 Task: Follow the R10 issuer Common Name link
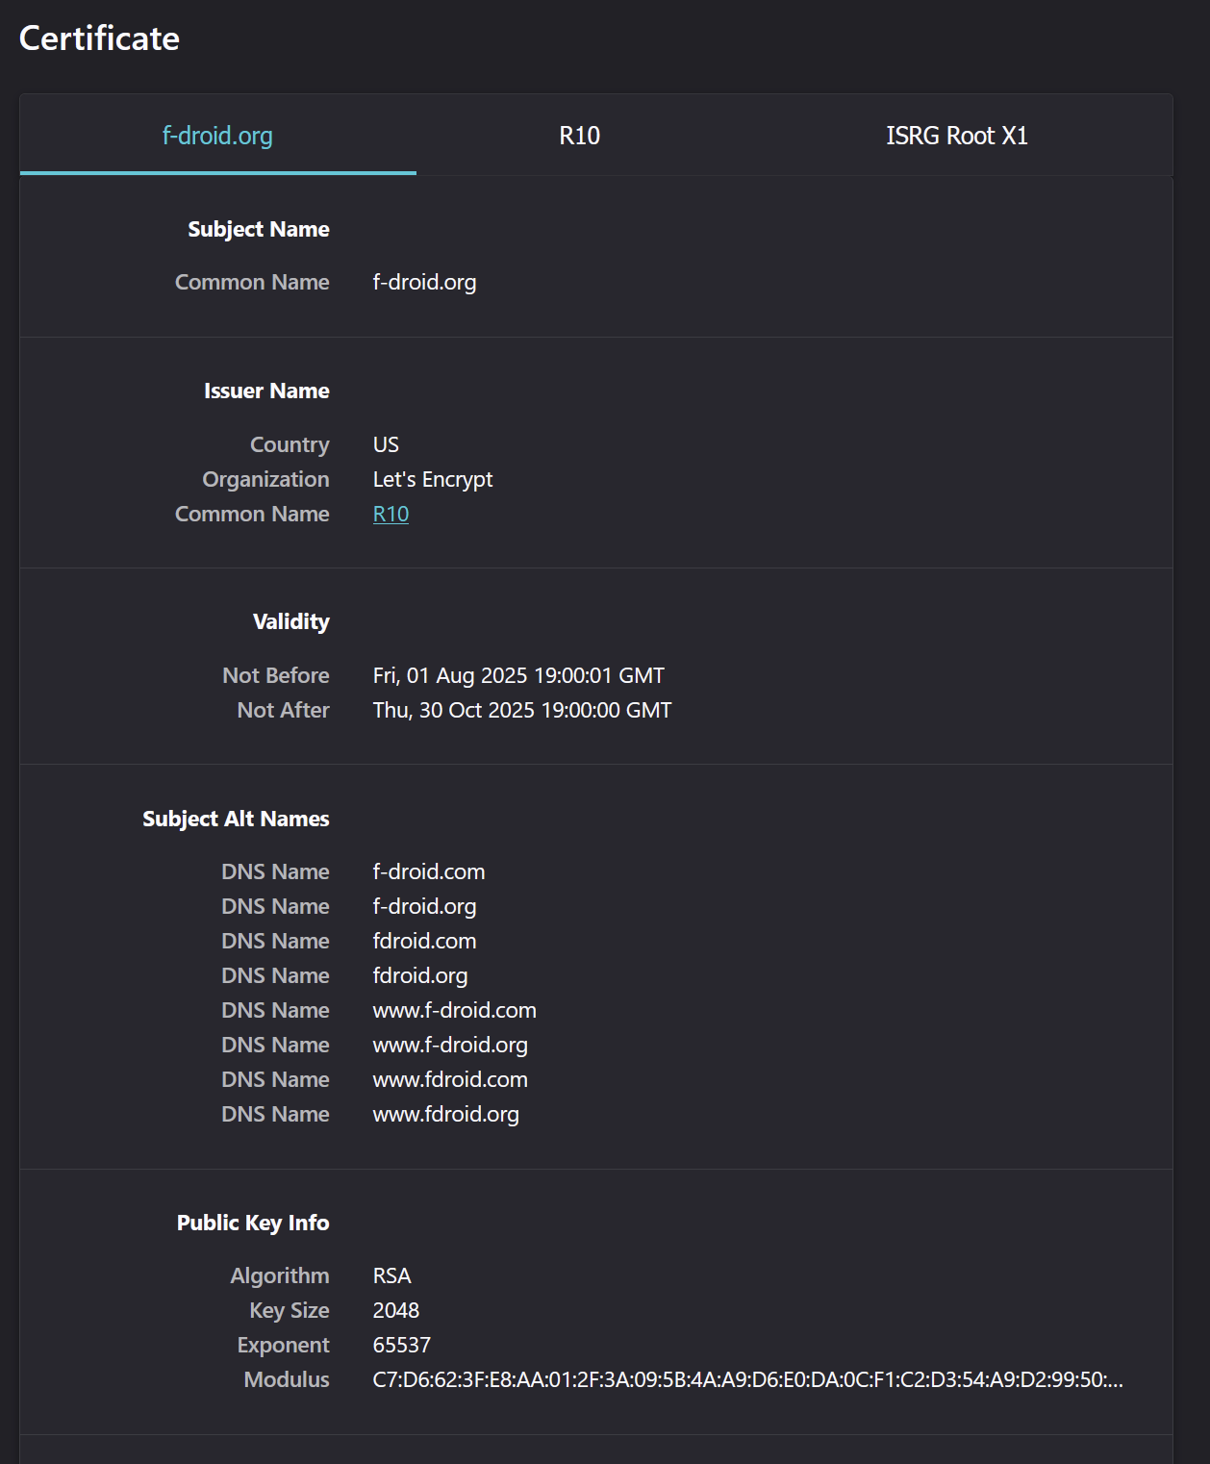point(391,515)
